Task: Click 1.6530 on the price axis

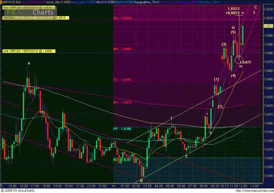Action: point(269,9)
